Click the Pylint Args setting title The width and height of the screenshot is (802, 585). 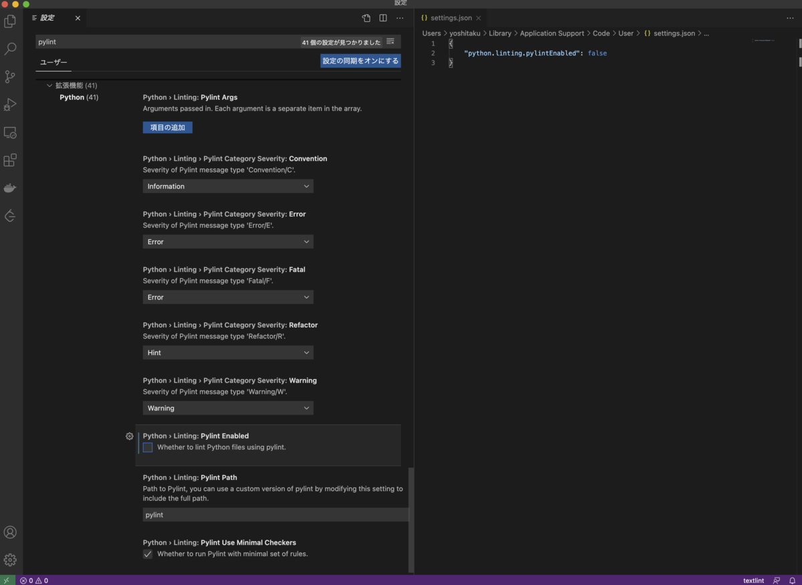(x=219, y=98)
